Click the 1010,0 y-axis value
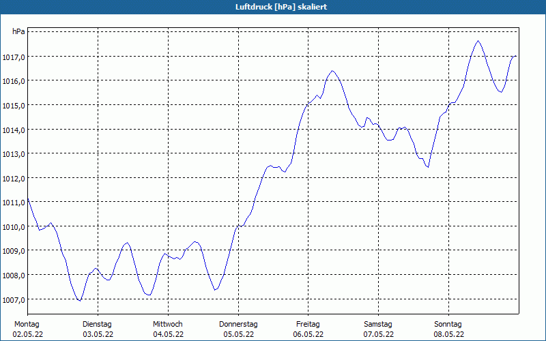The image size is (546, 341). [14, 226]
